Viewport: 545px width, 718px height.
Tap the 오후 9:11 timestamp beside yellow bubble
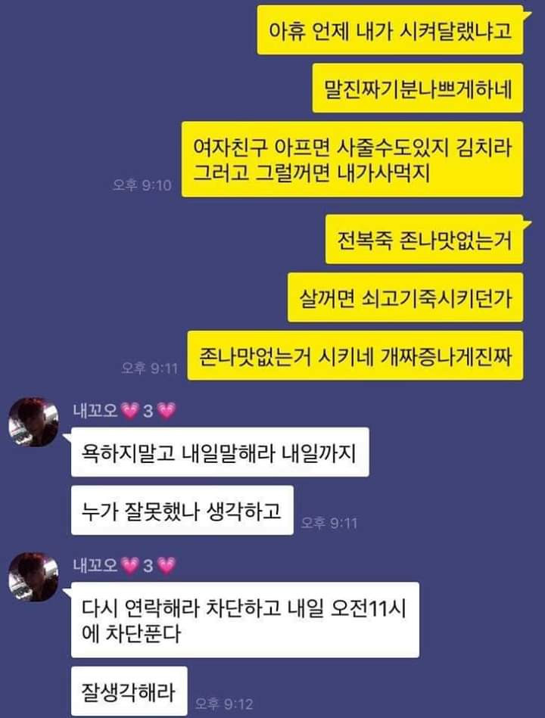click(x=149, y=368)
